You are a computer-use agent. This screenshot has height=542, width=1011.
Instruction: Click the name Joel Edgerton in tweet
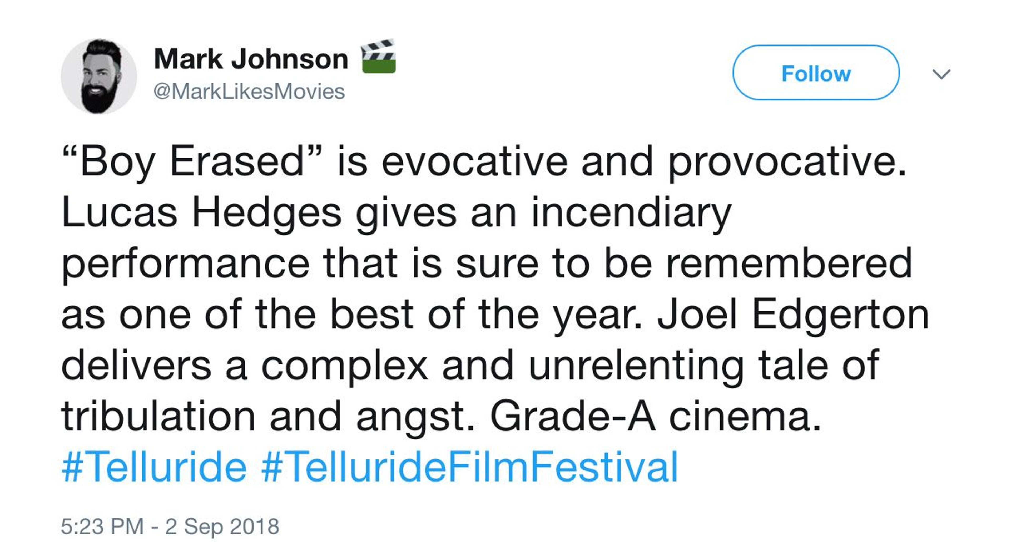793,315
